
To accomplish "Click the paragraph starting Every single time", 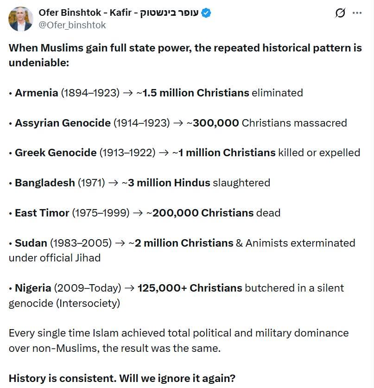I will 178,340.
